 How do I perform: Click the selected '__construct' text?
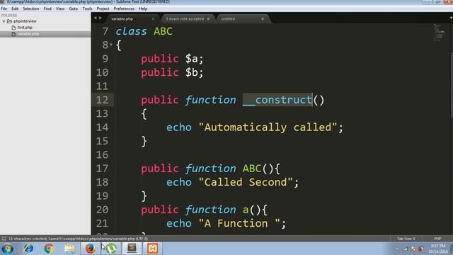click(x=277, y=100)
